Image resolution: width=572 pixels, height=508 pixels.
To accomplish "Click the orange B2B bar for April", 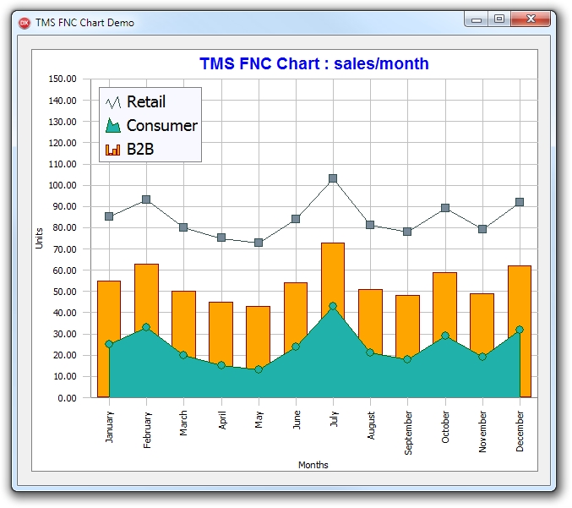I will click(x=221, y=332).
